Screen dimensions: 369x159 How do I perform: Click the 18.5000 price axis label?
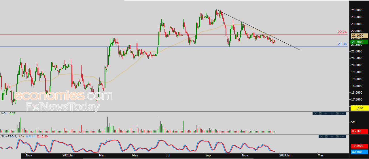coord(357,86)
